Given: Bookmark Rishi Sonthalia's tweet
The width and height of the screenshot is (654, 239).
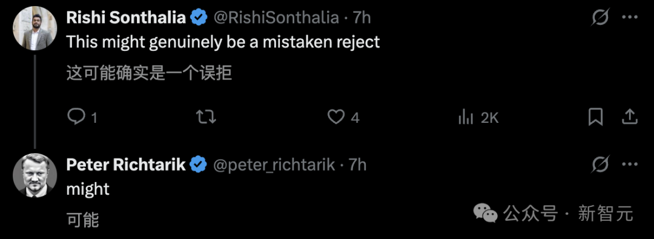Looking at the screenshot, I should [595, 117].
